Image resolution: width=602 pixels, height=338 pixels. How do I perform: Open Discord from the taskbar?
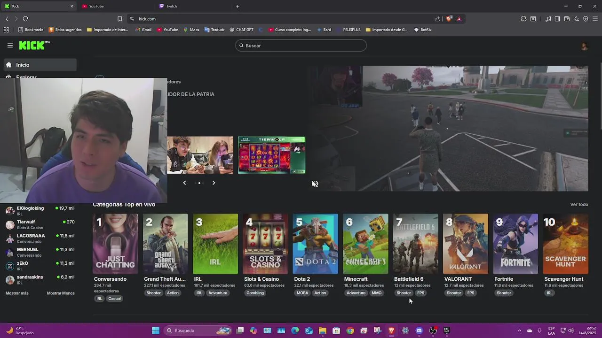[419, 330]
